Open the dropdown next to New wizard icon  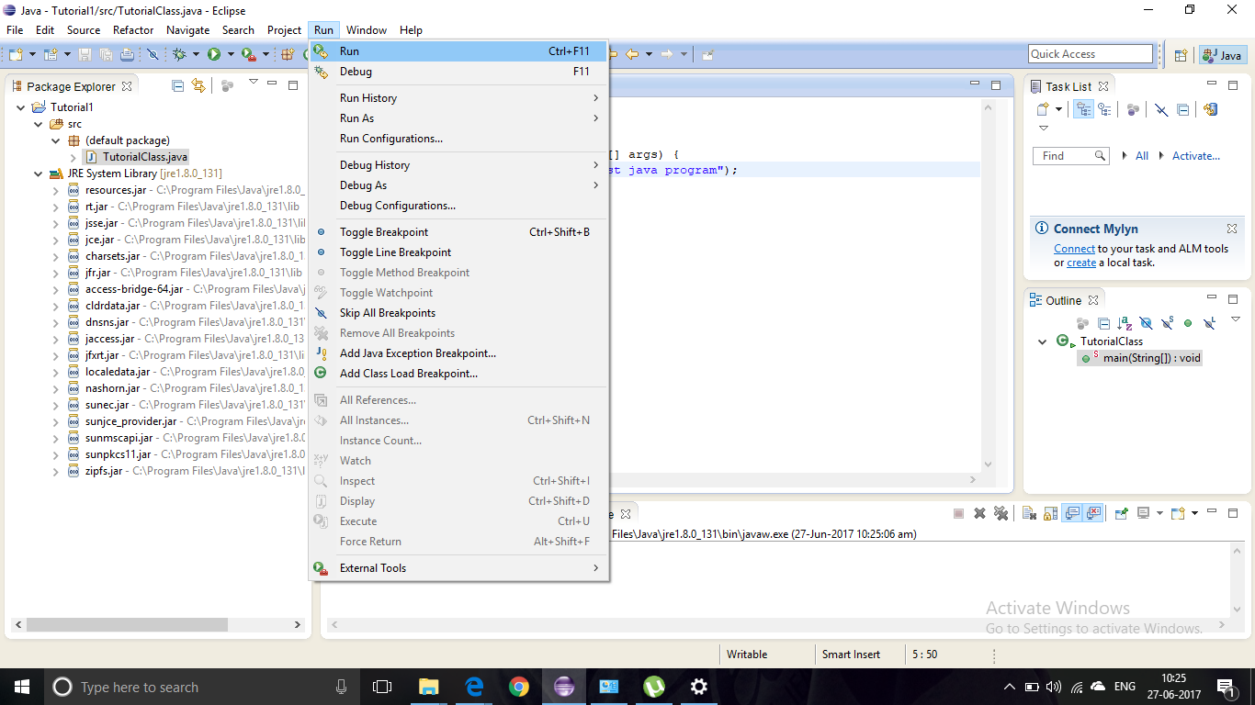coord(32,54)
